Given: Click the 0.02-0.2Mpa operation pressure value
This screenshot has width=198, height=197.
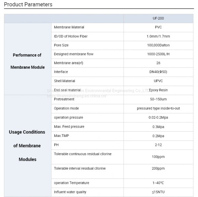Looking at the screenshot, I should [158, 117].
